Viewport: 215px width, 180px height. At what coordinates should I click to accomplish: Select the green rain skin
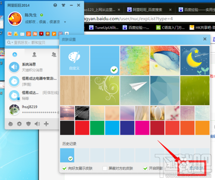tap(195, 91)
